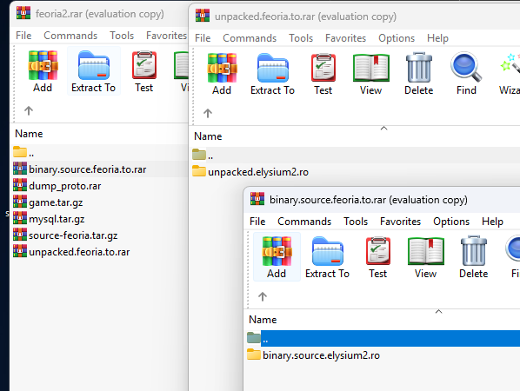Go up one level in binary.source.feoria.to.rar window
The height and width of the screenshot is (391, 520).
(x=263, y=296)
